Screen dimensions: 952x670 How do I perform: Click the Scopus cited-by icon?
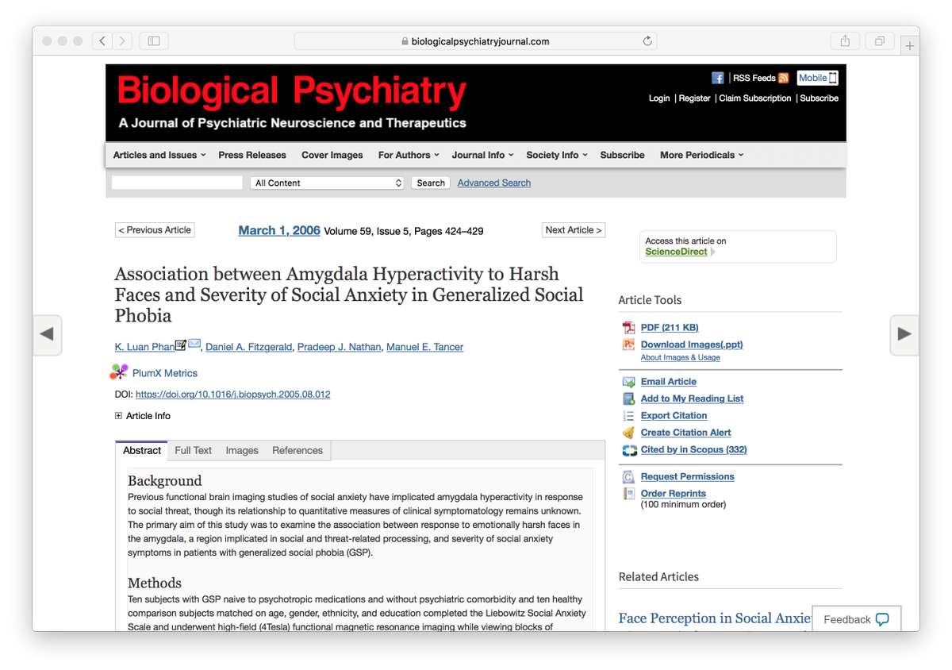(x=629, y=450)
